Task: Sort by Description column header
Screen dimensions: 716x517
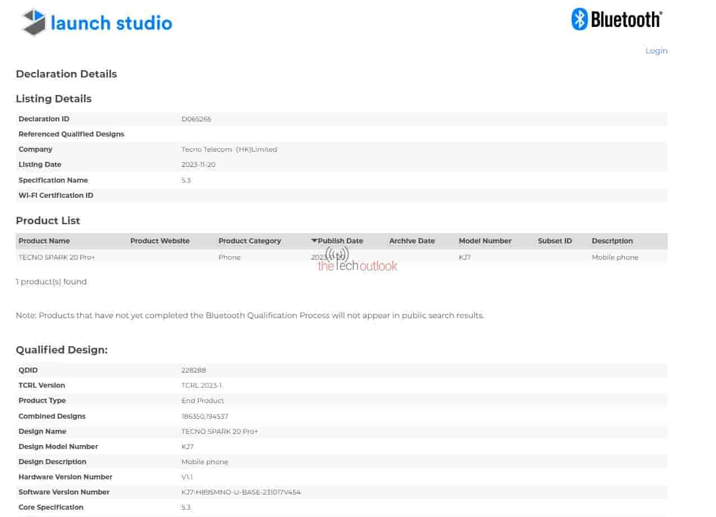Action: 612,241
